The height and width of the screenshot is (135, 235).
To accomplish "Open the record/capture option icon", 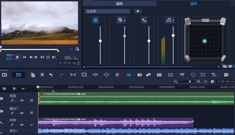I will pyautogui.click(x=118, y=75).
